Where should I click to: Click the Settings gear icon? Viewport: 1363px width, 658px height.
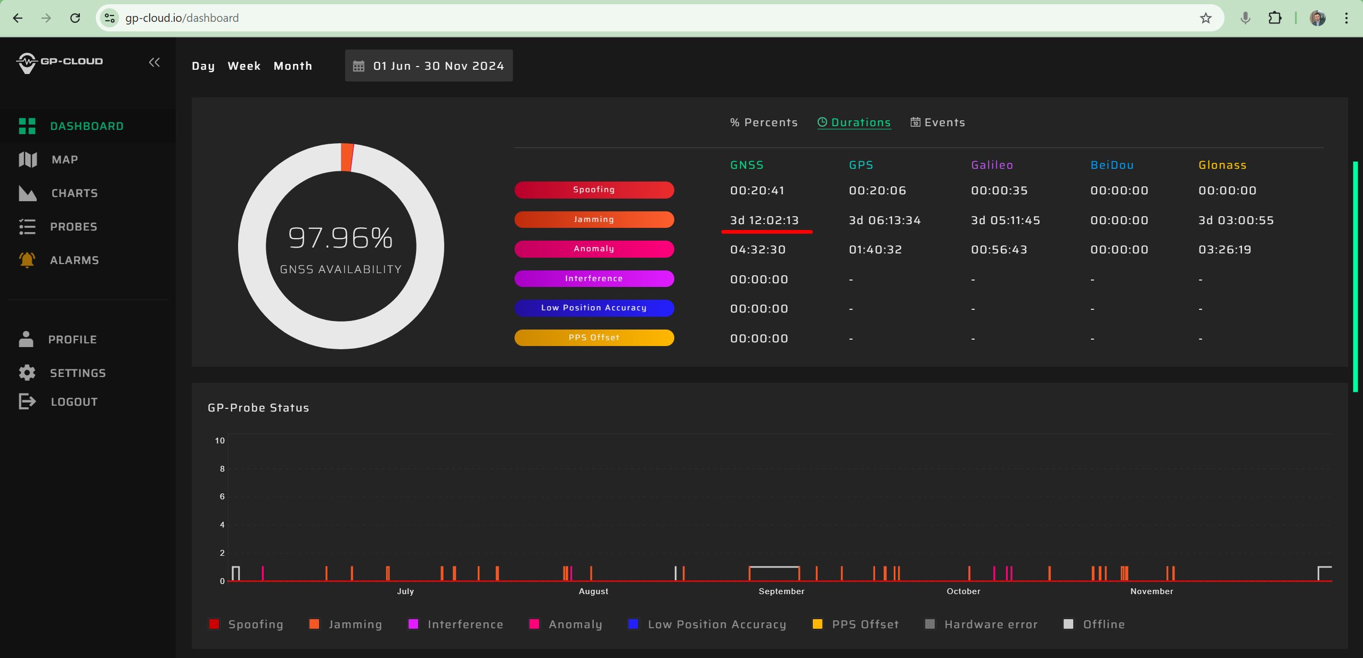27,373
